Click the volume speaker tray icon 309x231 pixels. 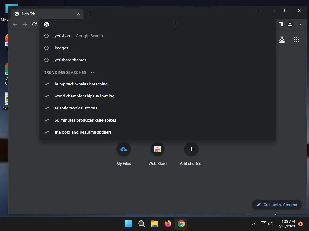tap(270, 224)
